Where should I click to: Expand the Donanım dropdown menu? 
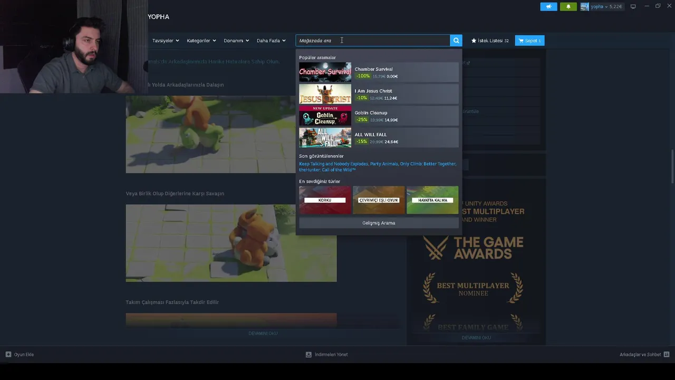(x=236, y=41)
